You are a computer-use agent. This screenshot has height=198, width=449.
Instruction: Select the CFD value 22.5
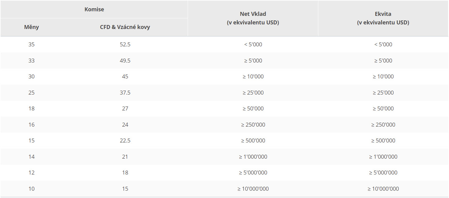pos(125,141)
